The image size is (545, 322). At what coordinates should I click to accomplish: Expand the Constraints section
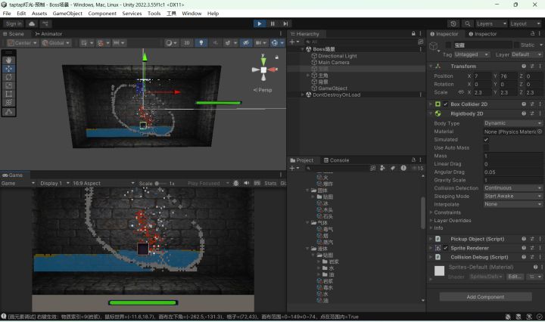[447, 212]
